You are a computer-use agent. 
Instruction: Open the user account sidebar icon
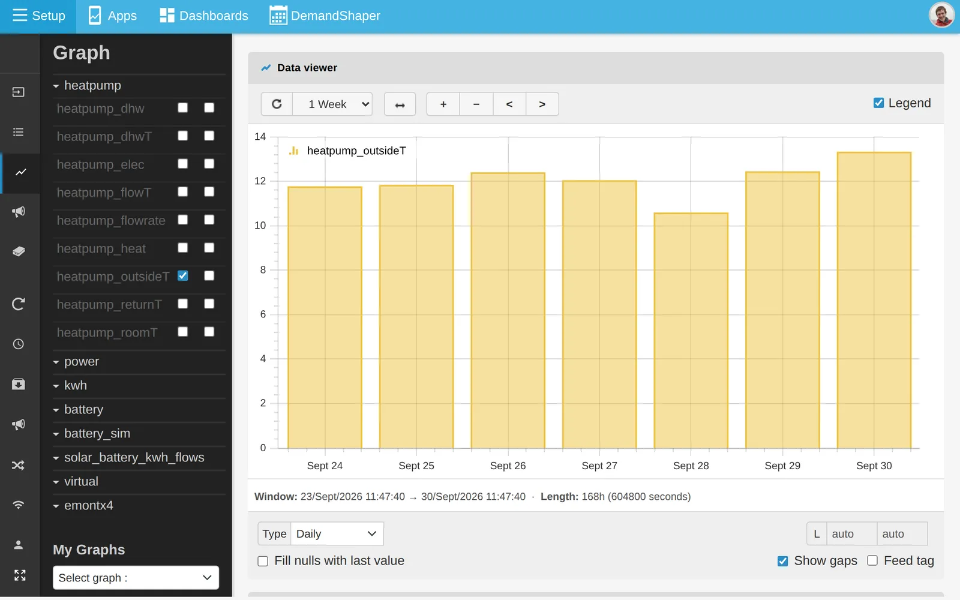pos(19,545)
